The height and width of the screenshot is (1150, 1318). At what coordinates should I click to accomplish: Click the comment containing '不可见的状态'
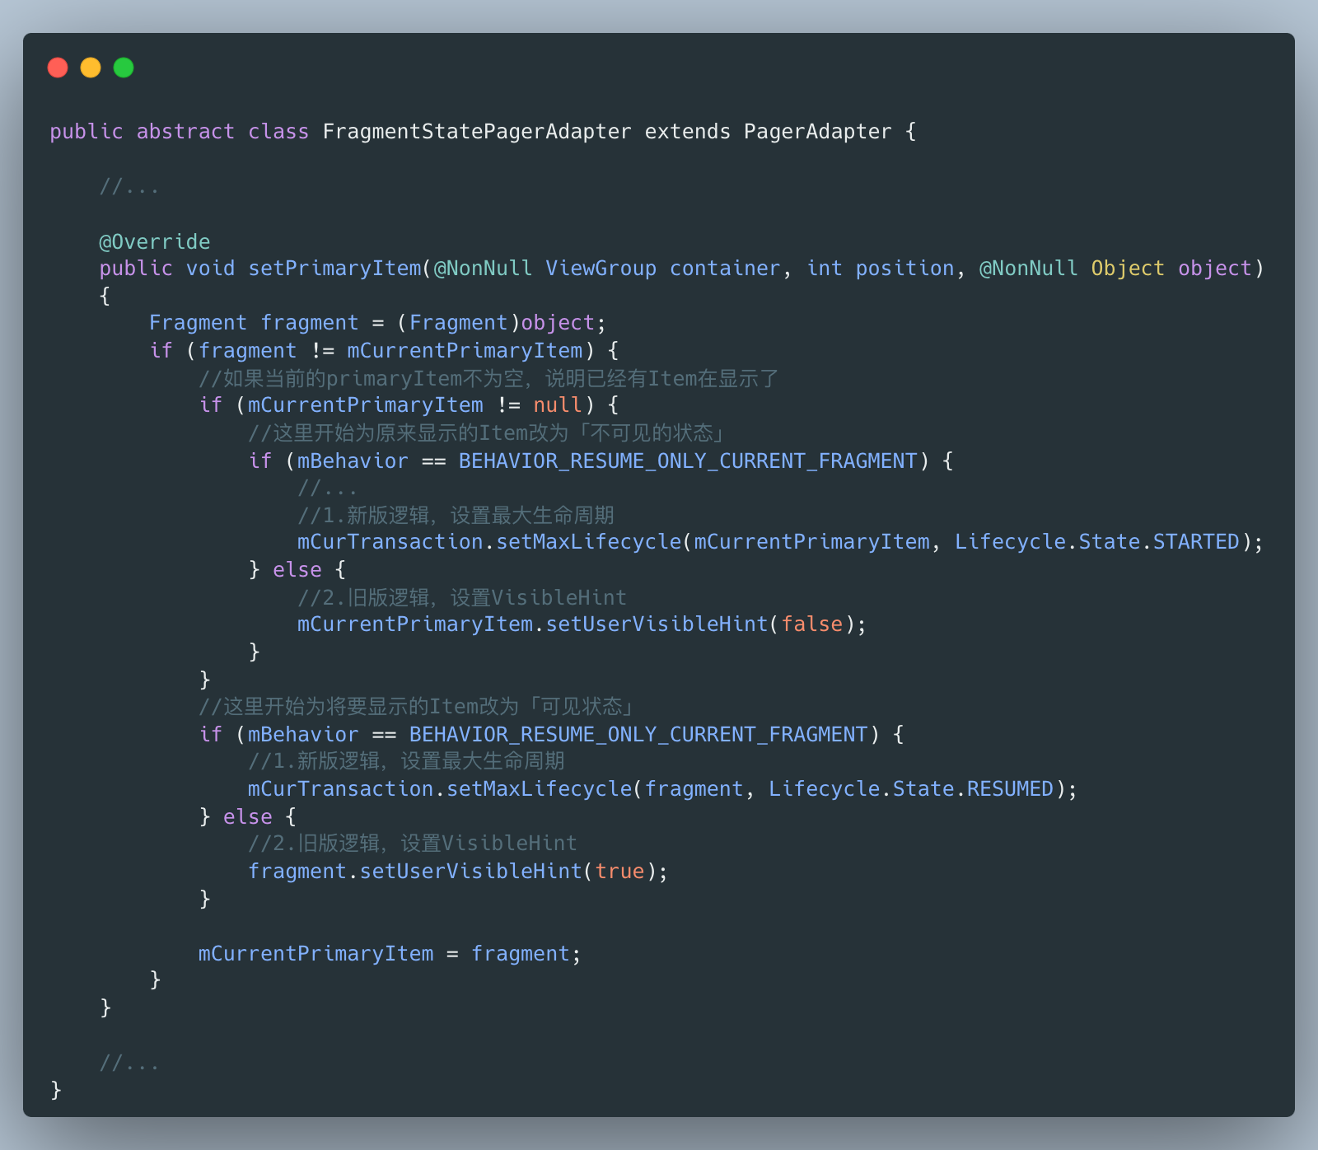click(486, 433)
